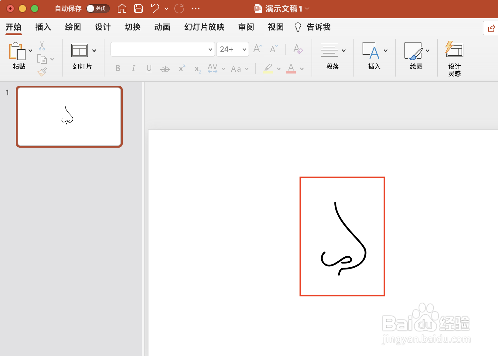The height and width of the screenshot is (356, 498).
Task: Toggle Underline formatting
Action: [149, 68]
